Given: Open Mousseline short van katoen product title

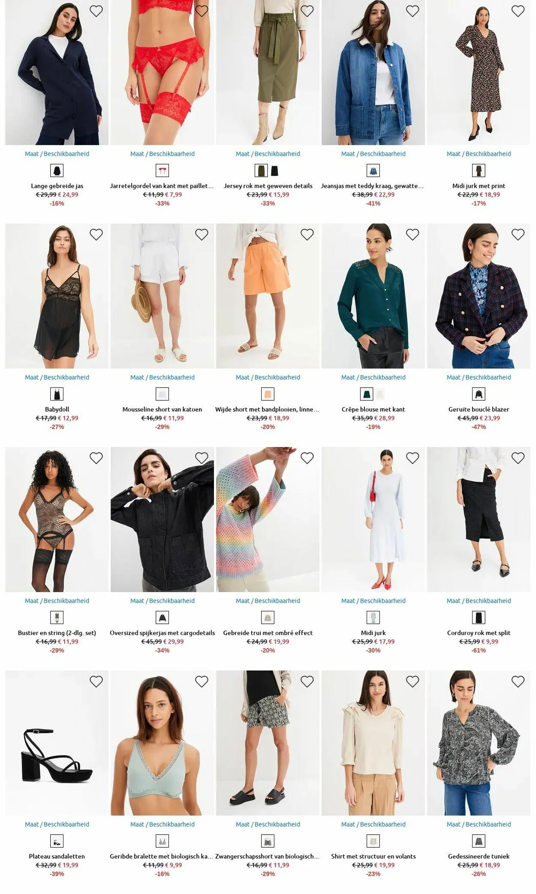Looking at the screenshot, I should point(163,409).
